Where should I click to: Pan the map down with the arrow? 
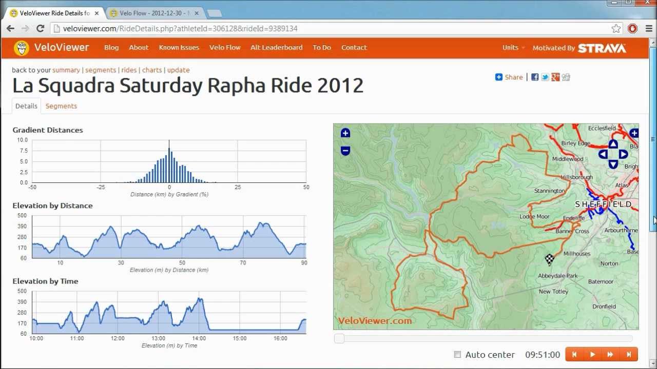613,165
